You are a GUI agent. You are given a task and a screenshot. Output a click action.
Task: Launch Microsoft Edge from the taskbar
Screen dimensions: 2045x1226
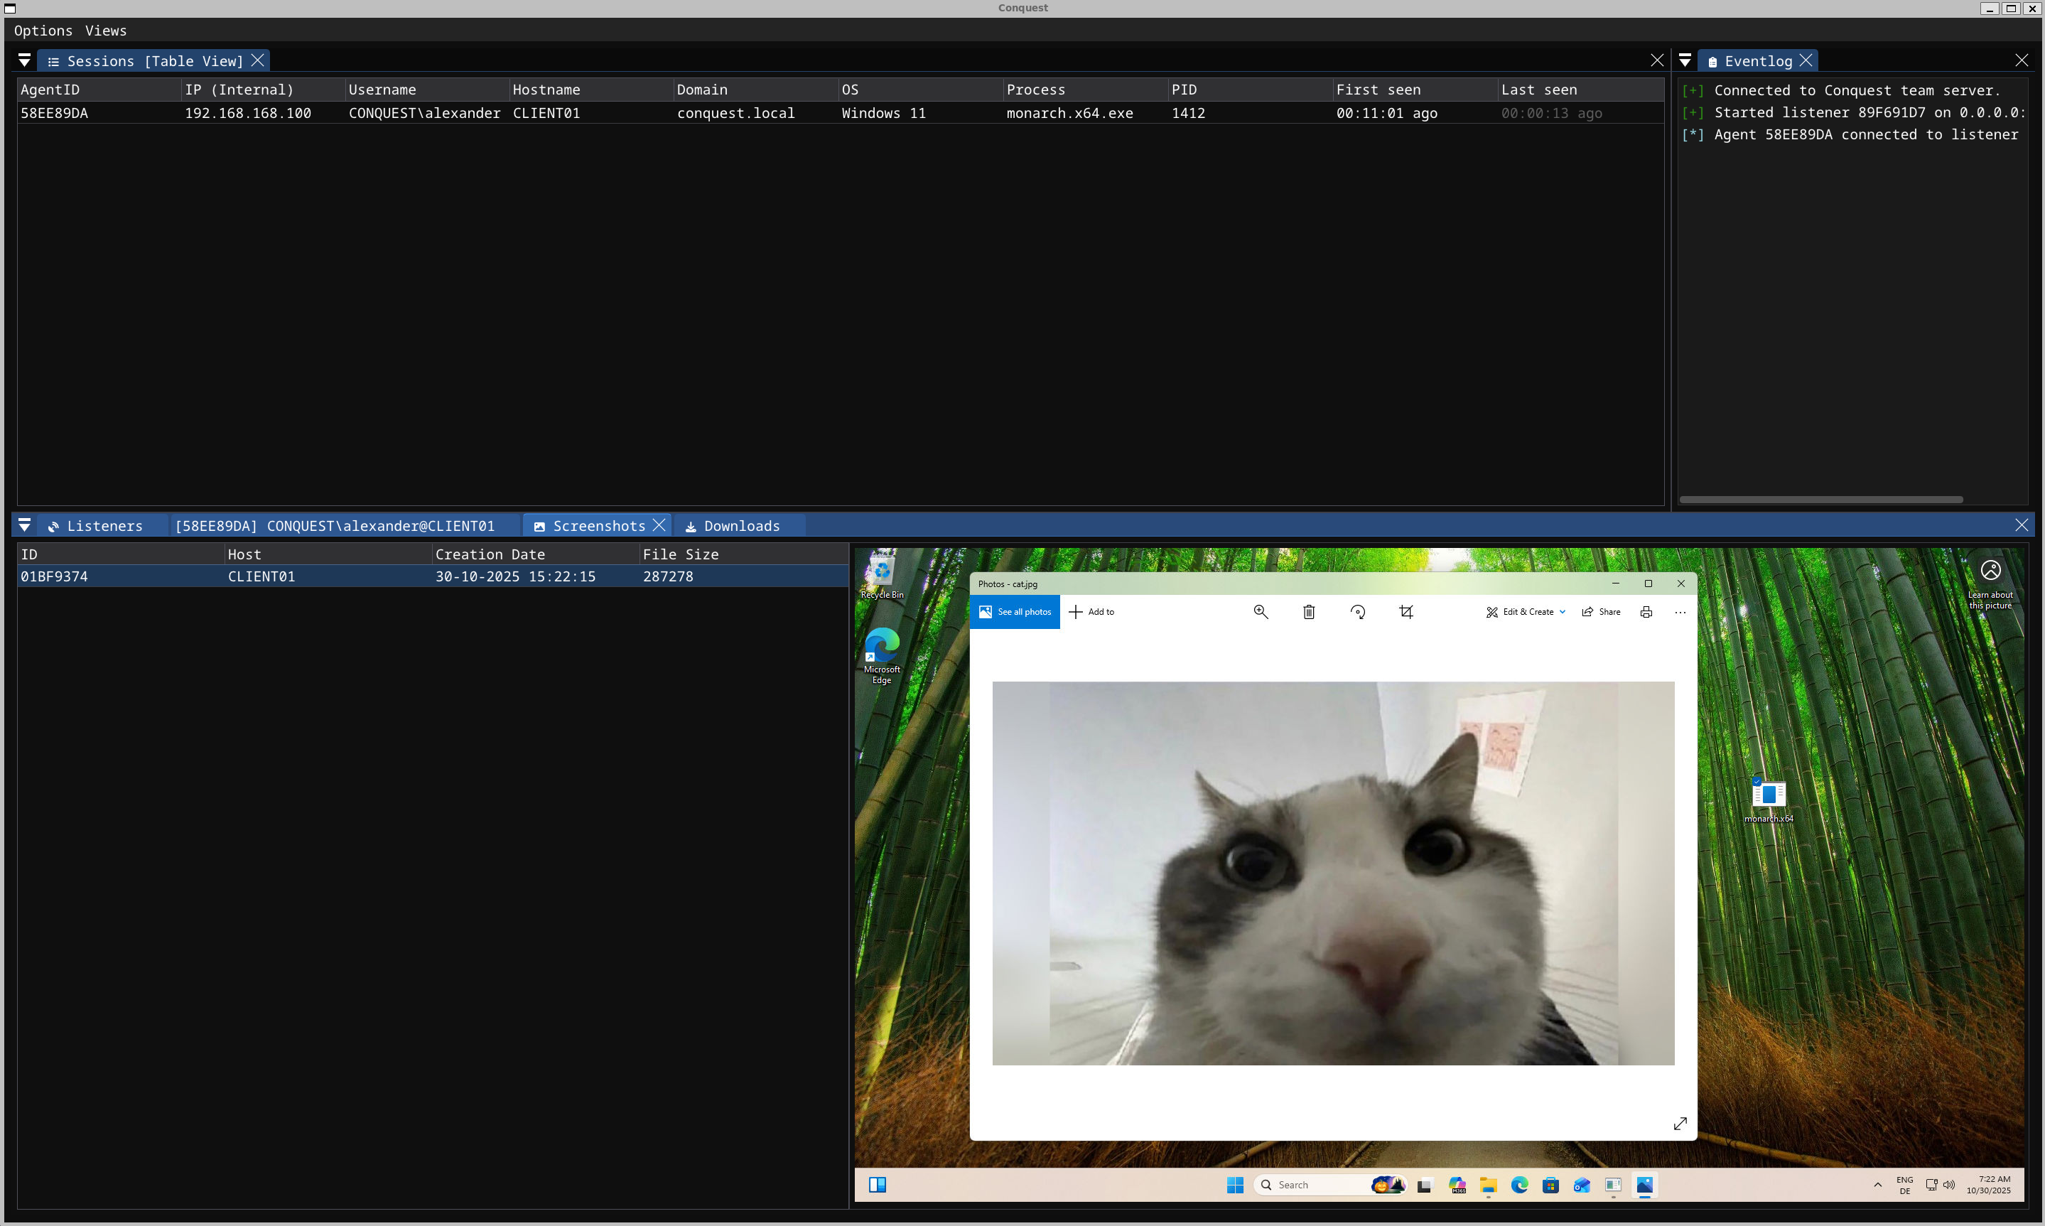point(1520,1185)
